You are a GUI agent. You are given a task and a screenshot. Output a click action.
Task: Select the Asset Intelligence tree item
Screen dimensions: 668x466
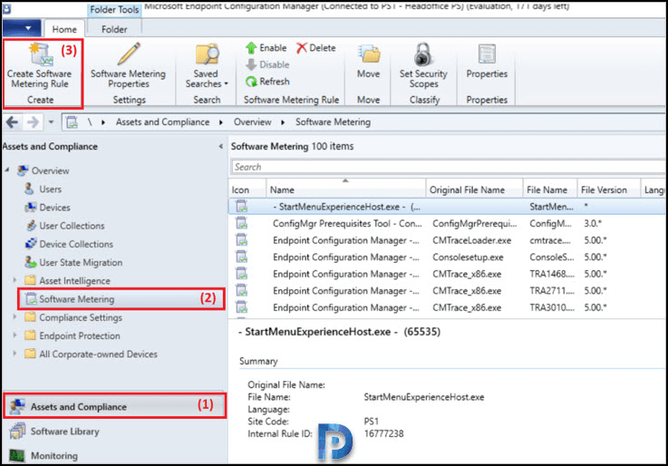click(x=74, y=281)
